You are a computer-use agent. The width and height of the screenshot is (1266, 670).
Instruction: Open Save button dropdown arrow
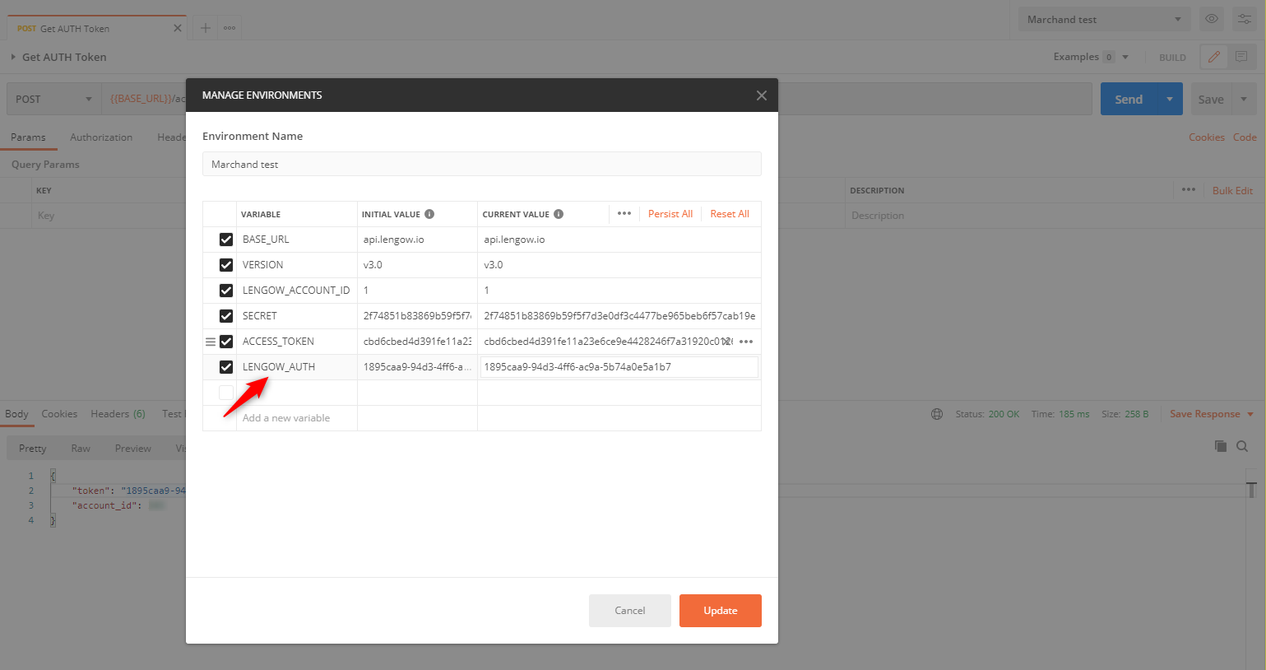coord(1244,99)
